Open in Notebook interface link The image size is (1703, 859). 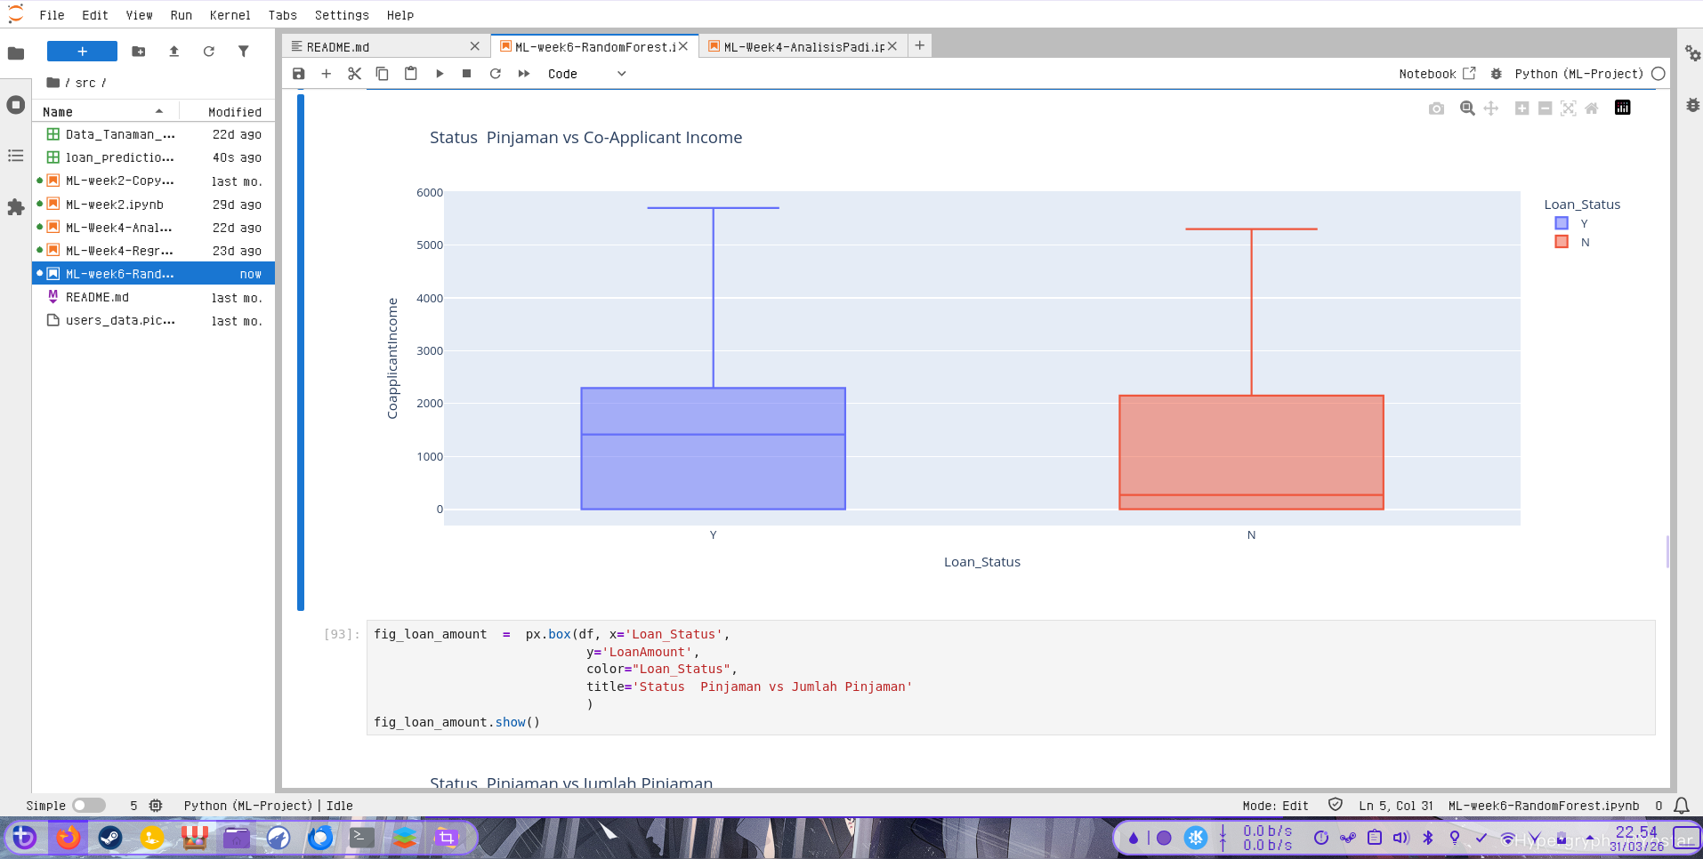tap(1436, 74)
